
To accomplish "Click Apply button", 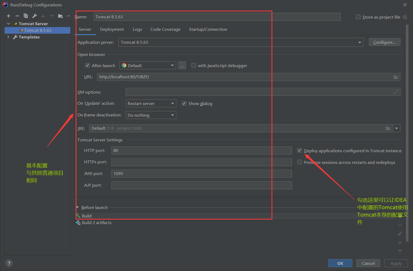I will click(396, 263).
